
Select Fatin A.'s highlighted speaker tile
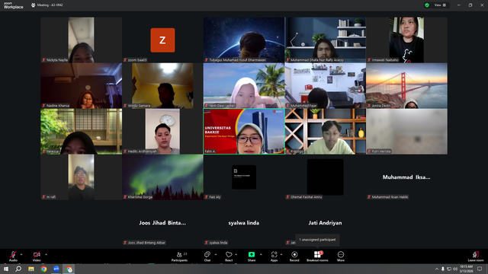pyautogui.click(x=244, y=131)
